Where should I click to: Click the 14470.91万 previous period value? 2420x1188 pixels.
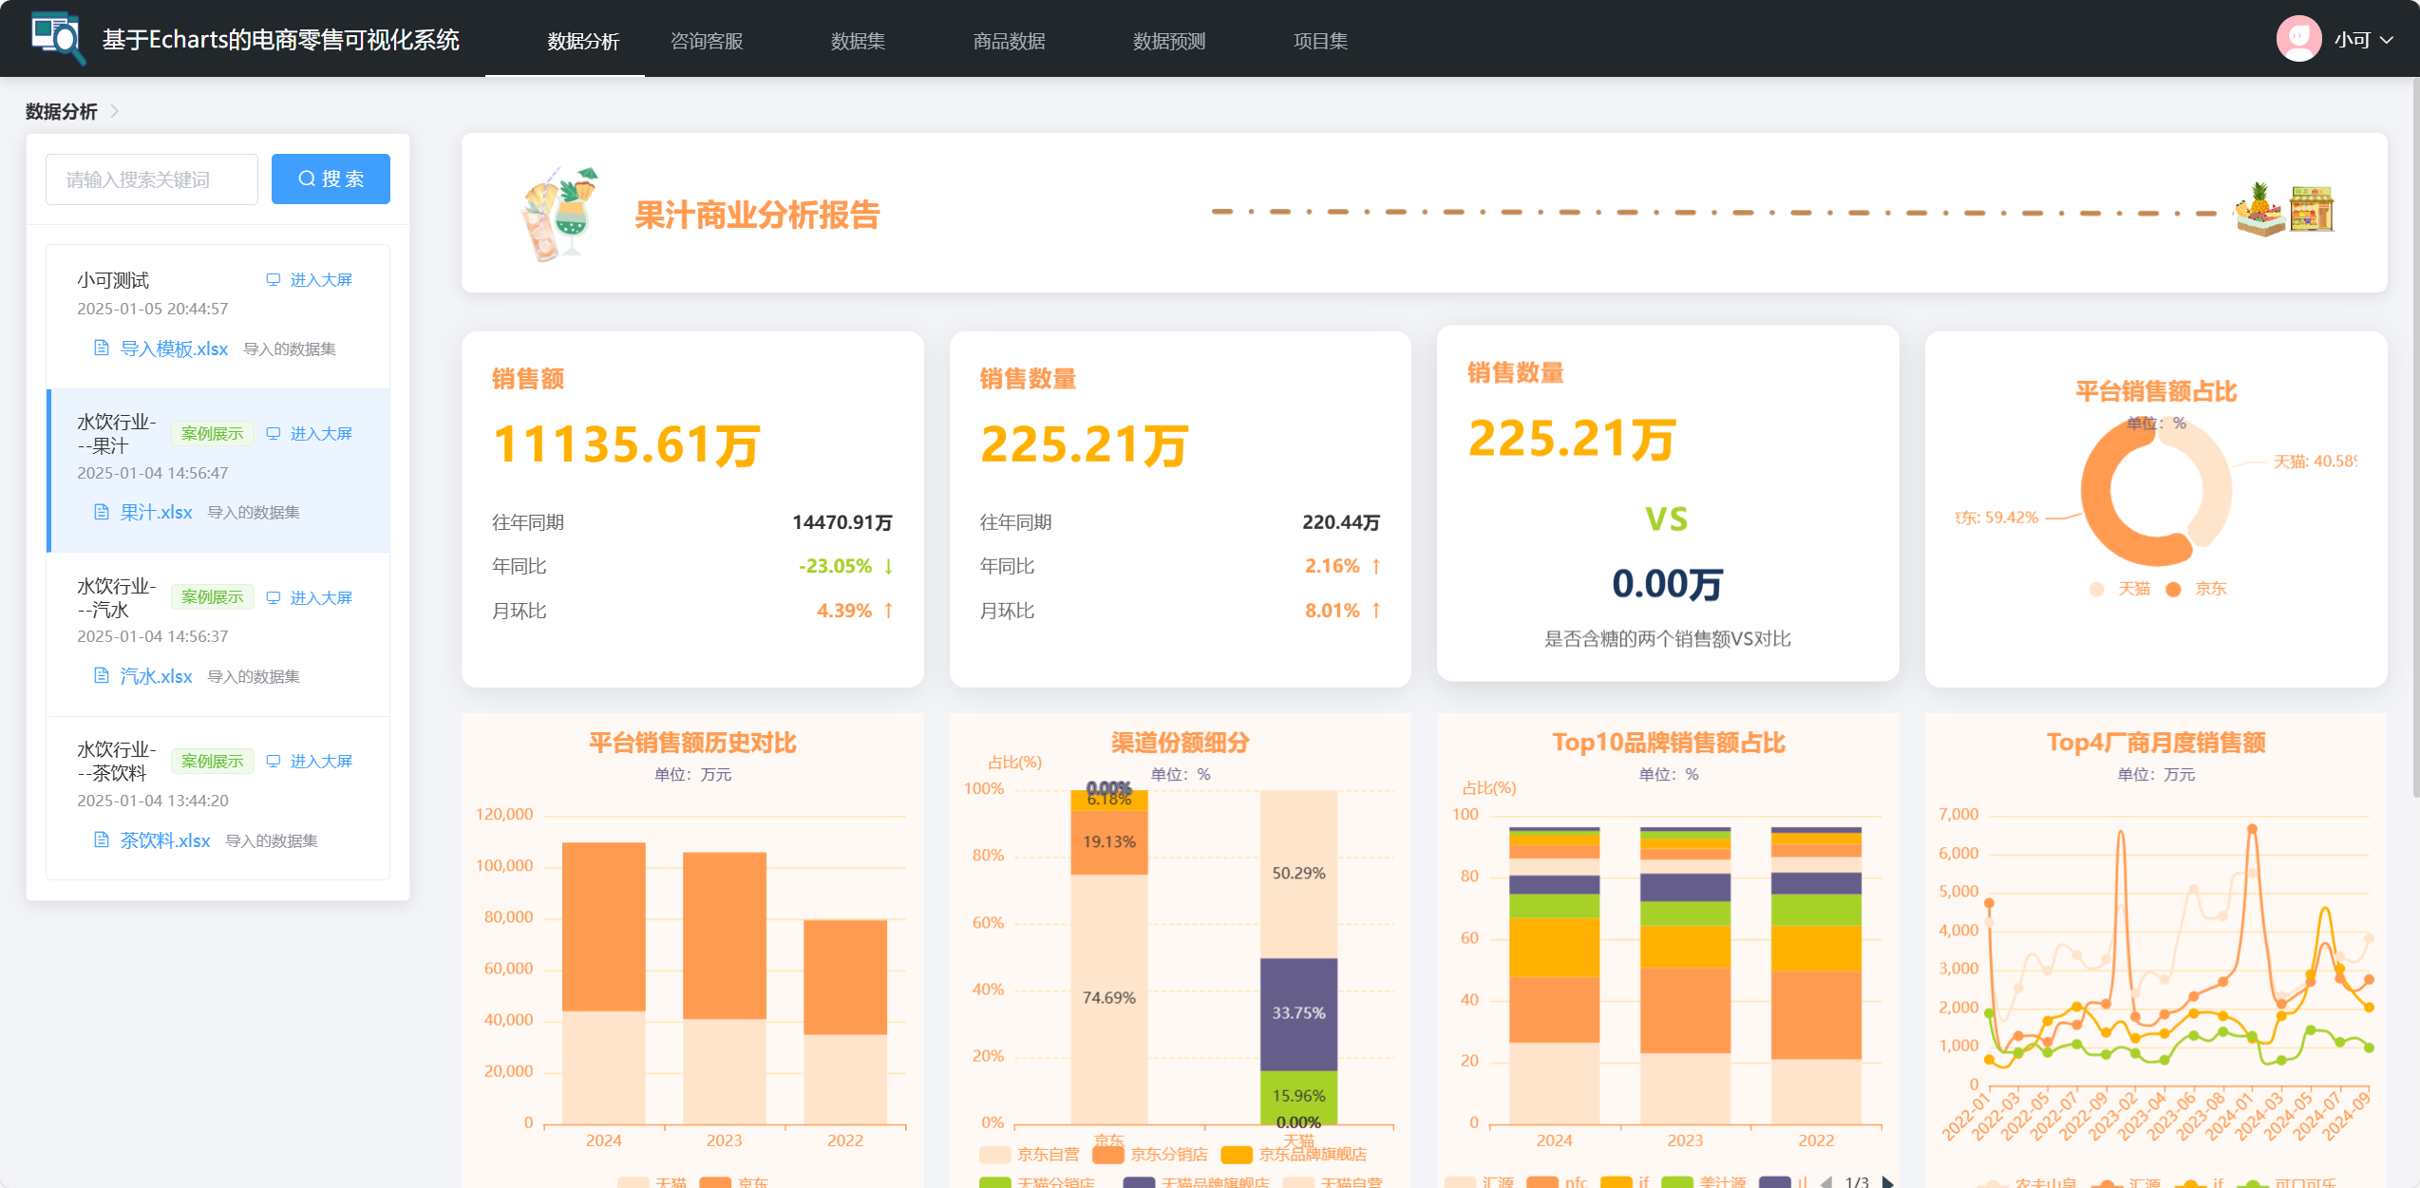842,522
